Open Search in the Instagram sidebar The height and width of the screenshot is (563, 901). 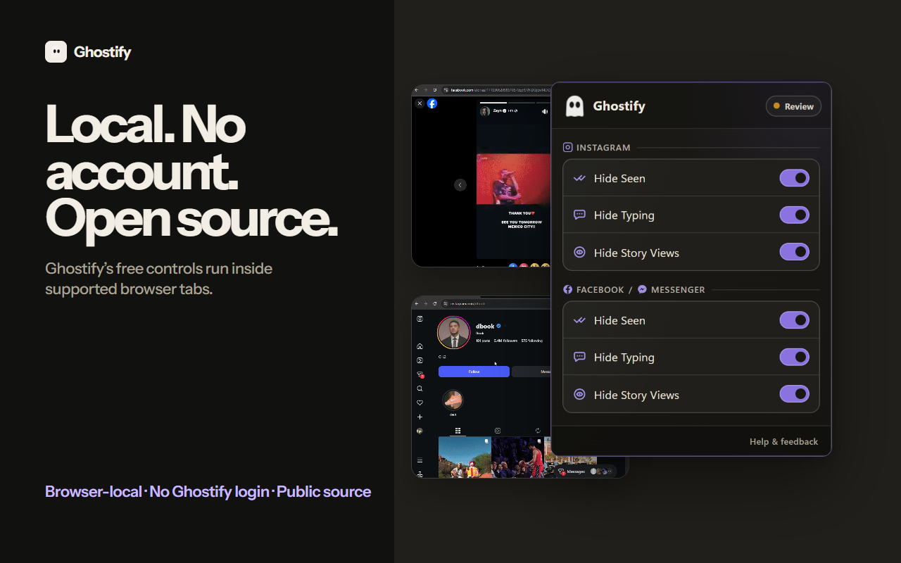(420, 388)
